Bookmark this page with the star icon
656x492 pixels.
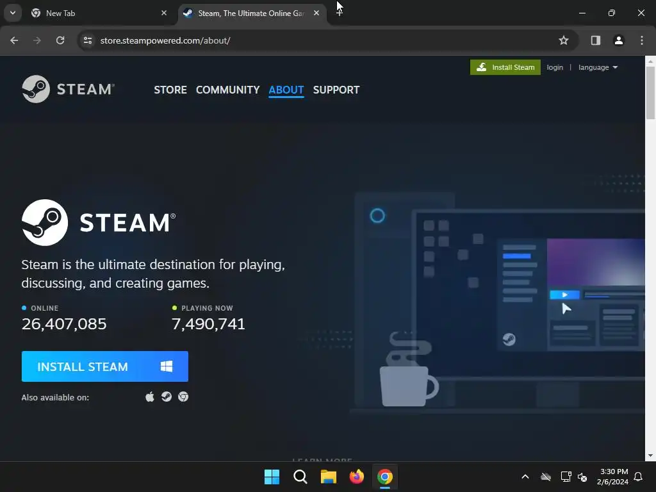(x=564, y=40)
